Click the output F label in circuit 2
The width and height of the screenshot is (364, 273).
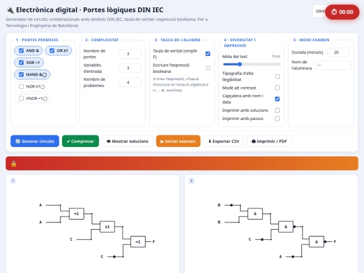[335, 242]
